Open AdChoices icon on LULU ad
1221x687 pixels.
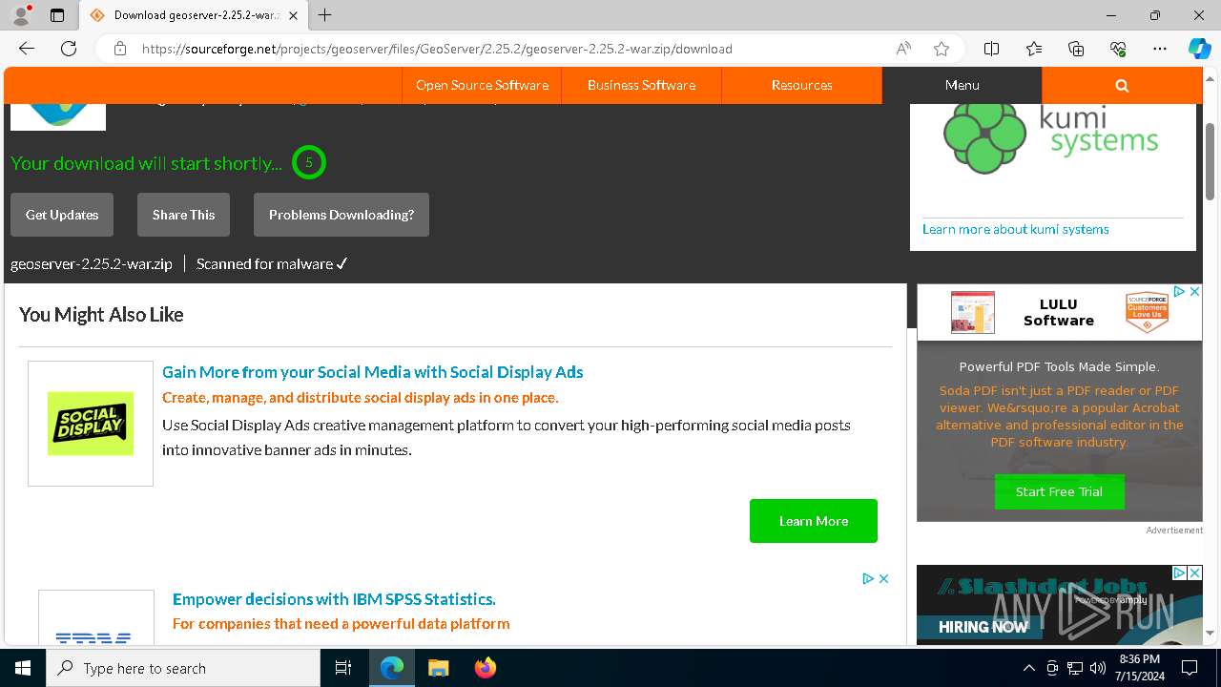(x=1179, y=292)
